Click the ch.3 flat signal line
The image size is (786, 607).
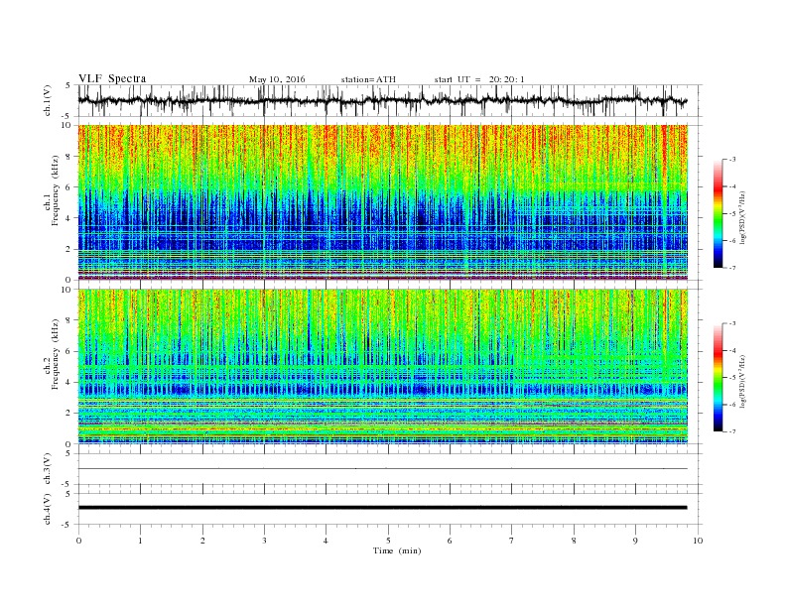click(382, 469)
